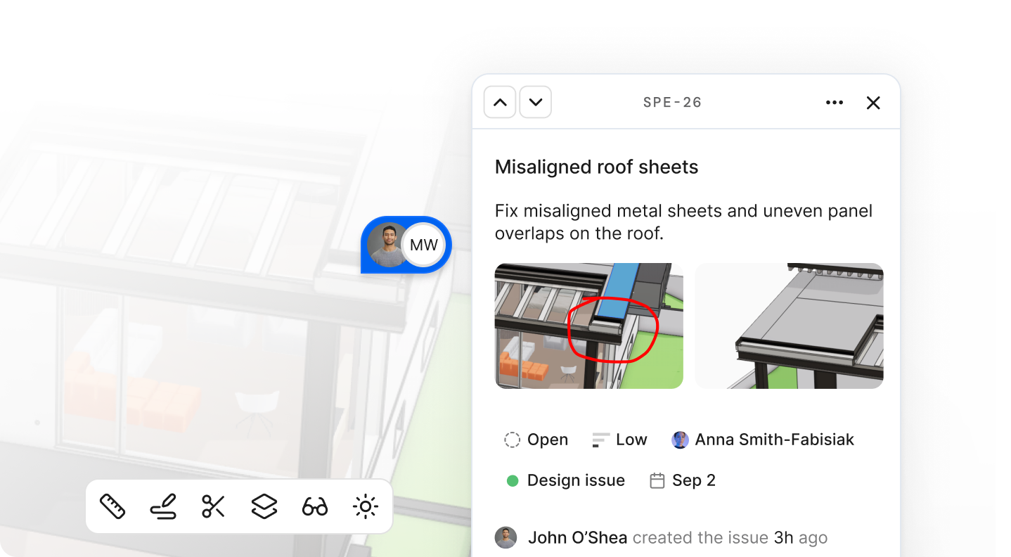Click the Misaligned roof sheets title
1011x557 pixels.
596,167
